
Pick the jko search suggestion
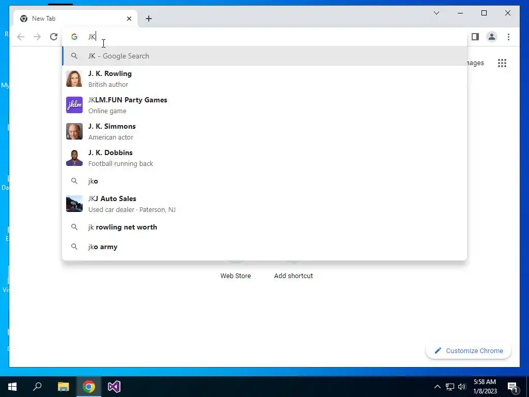click(x=264, y=181)
